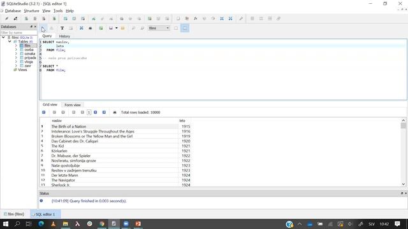Open the Structure menu
The image size is (408, 229).
31,11
